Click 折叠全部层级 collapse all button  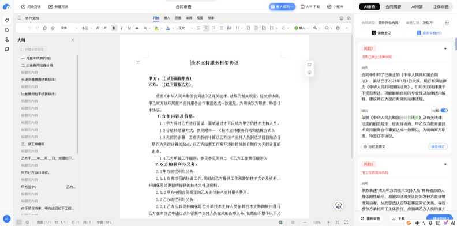pyautogui.click(x=32, y=50)
